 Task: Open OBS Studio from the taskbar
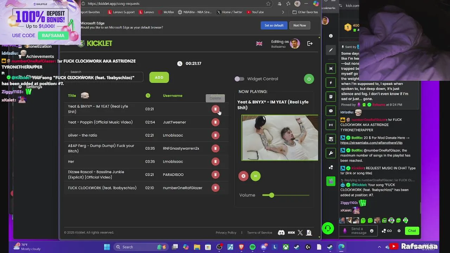point(219,247)
